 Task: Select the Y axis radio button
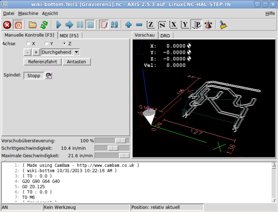(46, 44)
